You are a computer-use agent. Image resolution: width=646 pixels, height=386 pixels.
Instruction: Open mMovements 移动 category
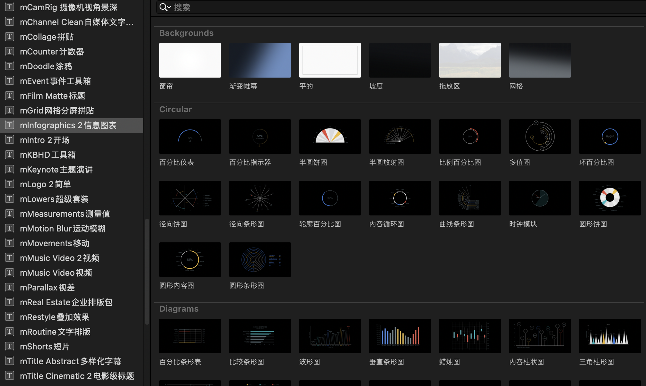[72, 243]
